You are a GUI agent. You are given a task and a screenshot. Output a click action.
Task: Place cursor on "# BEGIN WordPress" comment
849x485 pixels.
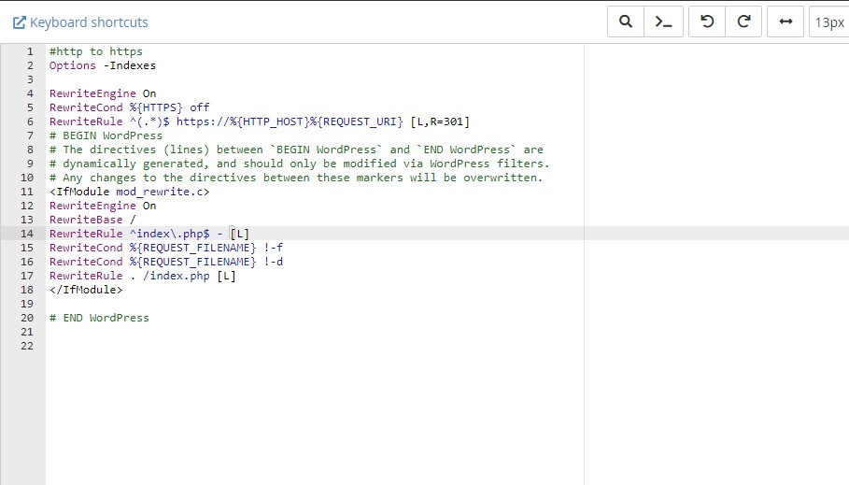[106, 136]
